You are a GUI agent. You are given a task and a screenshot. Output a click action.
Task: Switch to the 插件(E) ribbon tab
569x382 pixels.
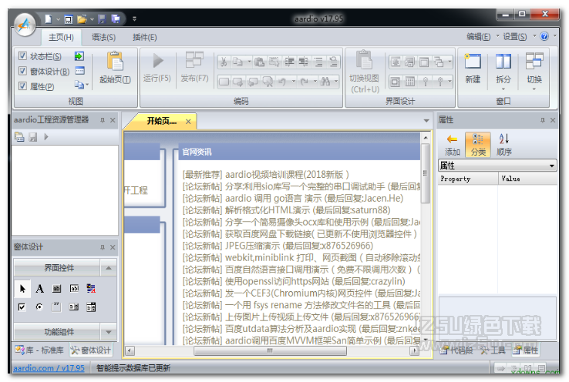[144, 37]
